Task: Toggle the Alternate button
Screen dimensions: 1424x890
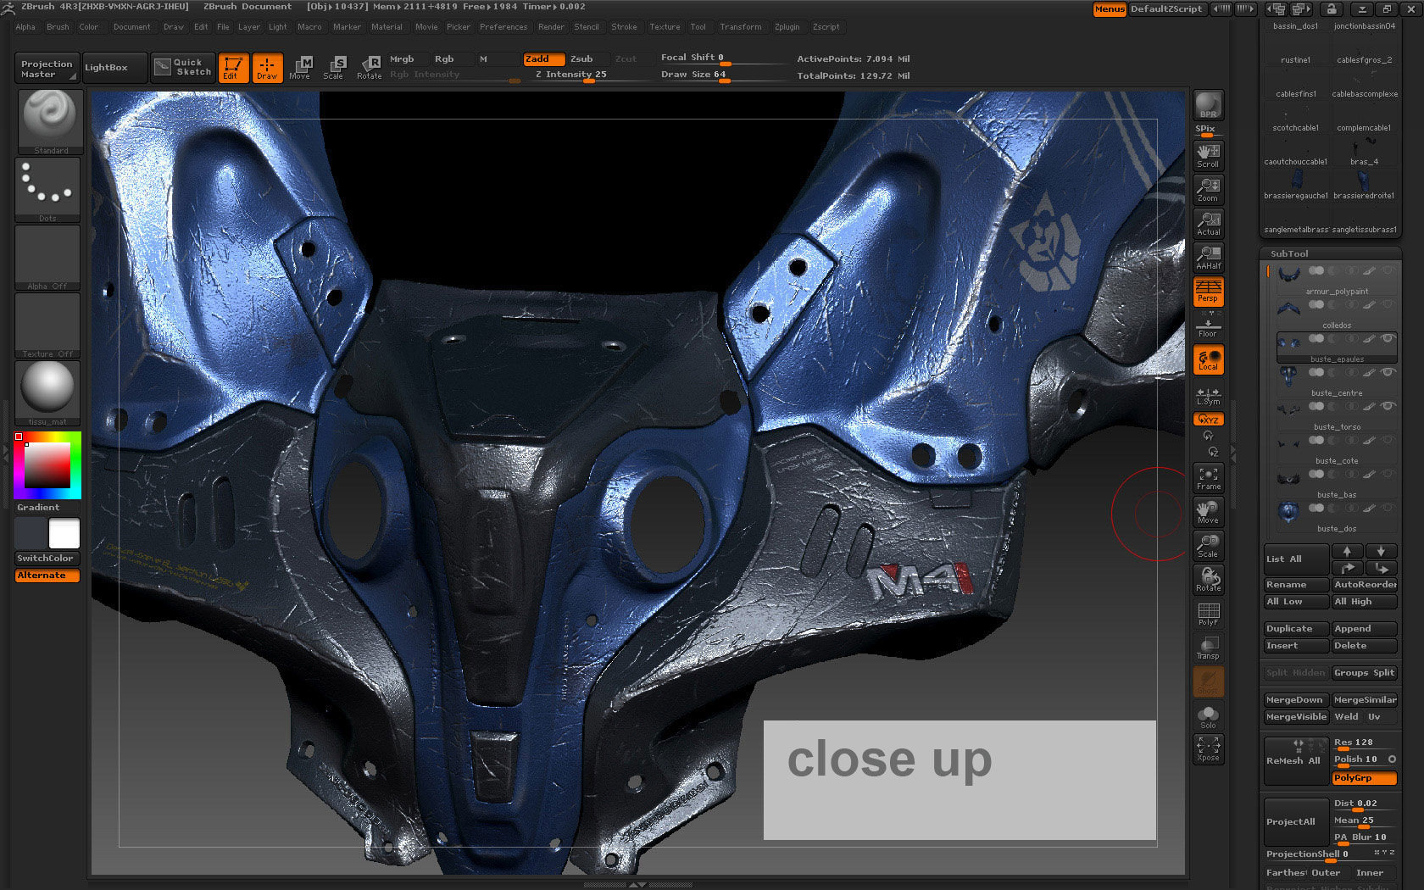Action: pos(47,576)
